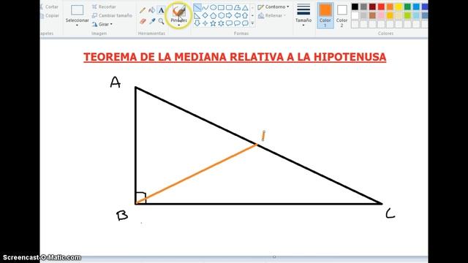Choose the Six-point star shape

tap(221, 23)
